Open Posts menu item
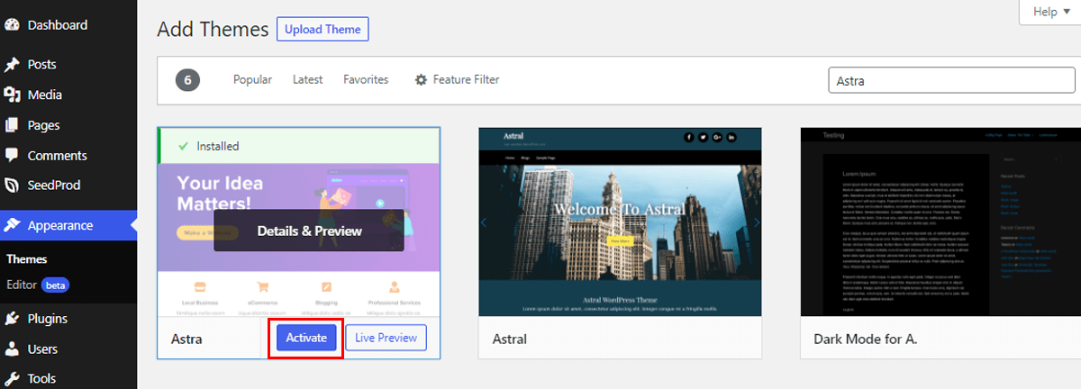The height and width of the screenshot is (389, 1081). point(68,65)
